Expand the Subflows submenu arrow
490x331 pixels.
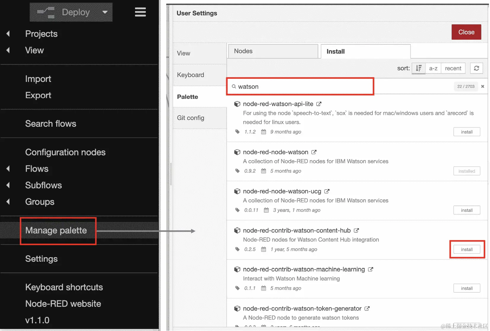tap(8, 185)
